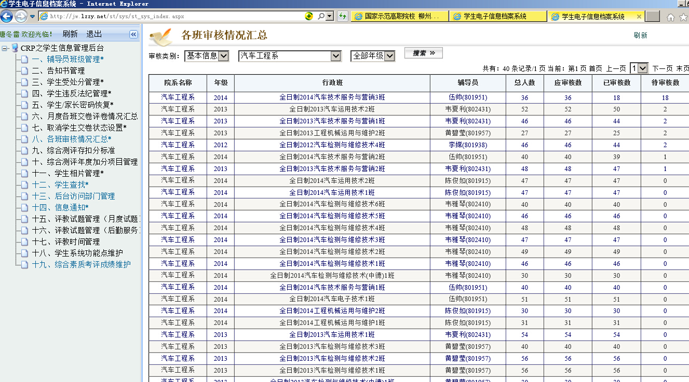689x382 pixels.
Task: Collapse the left sidebar with double-arrow icon
Action: click(x=133, y=34)
